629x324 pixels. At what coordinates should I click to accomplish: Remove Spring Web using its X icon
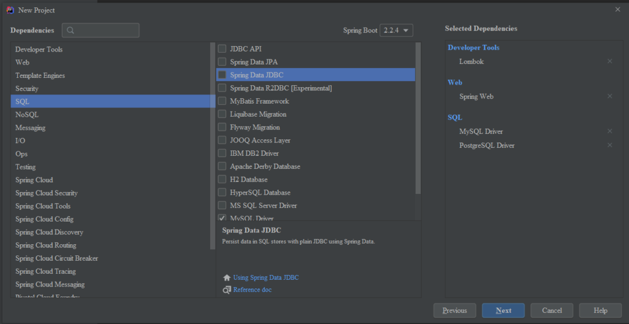[609, 96]
